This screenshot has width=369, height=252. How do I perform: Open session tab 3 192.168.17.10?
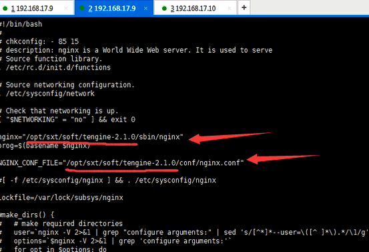pos(195,9)
